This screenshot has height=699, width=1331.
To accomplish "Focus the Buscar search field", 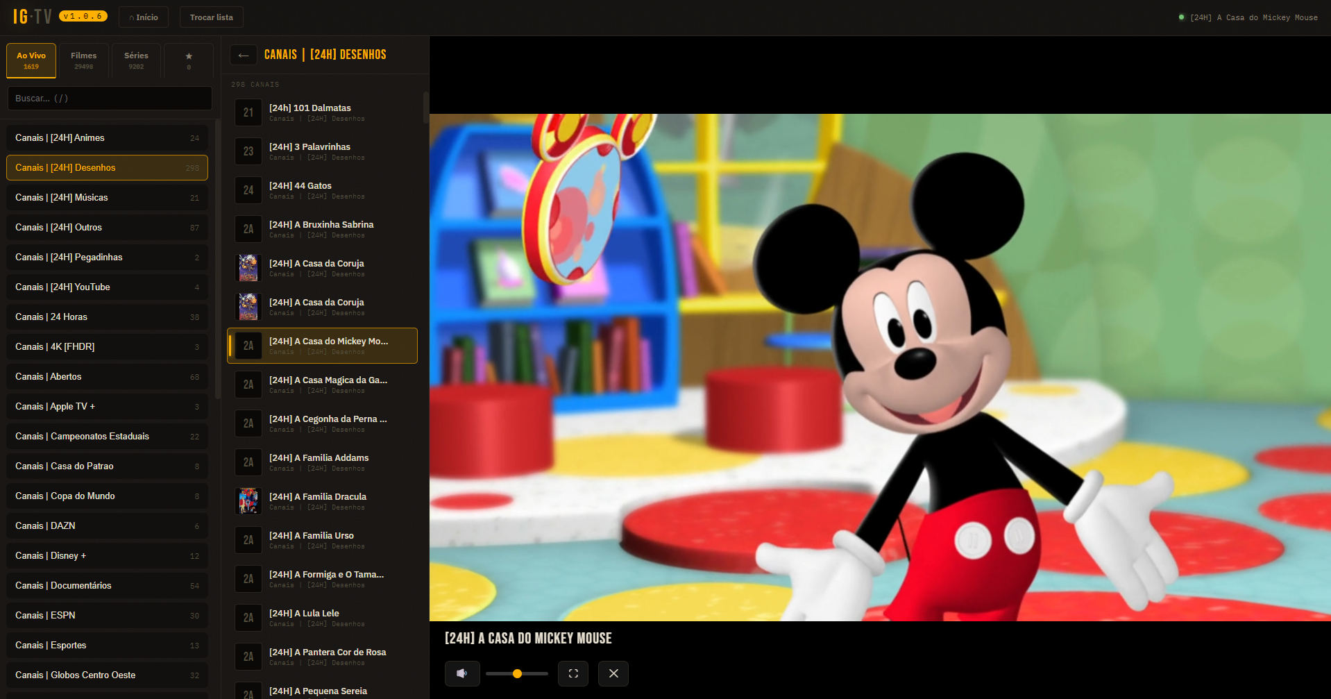I will 110,98.
